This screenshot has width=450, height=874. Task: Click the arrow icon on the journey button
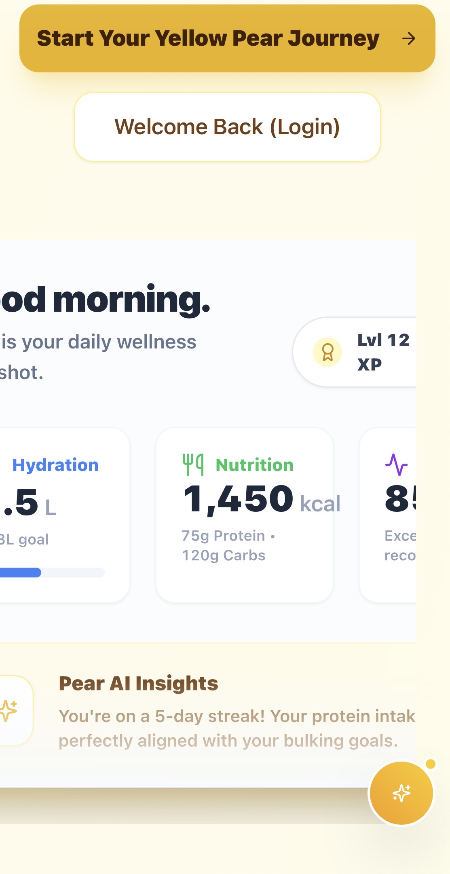coord(409,39)
